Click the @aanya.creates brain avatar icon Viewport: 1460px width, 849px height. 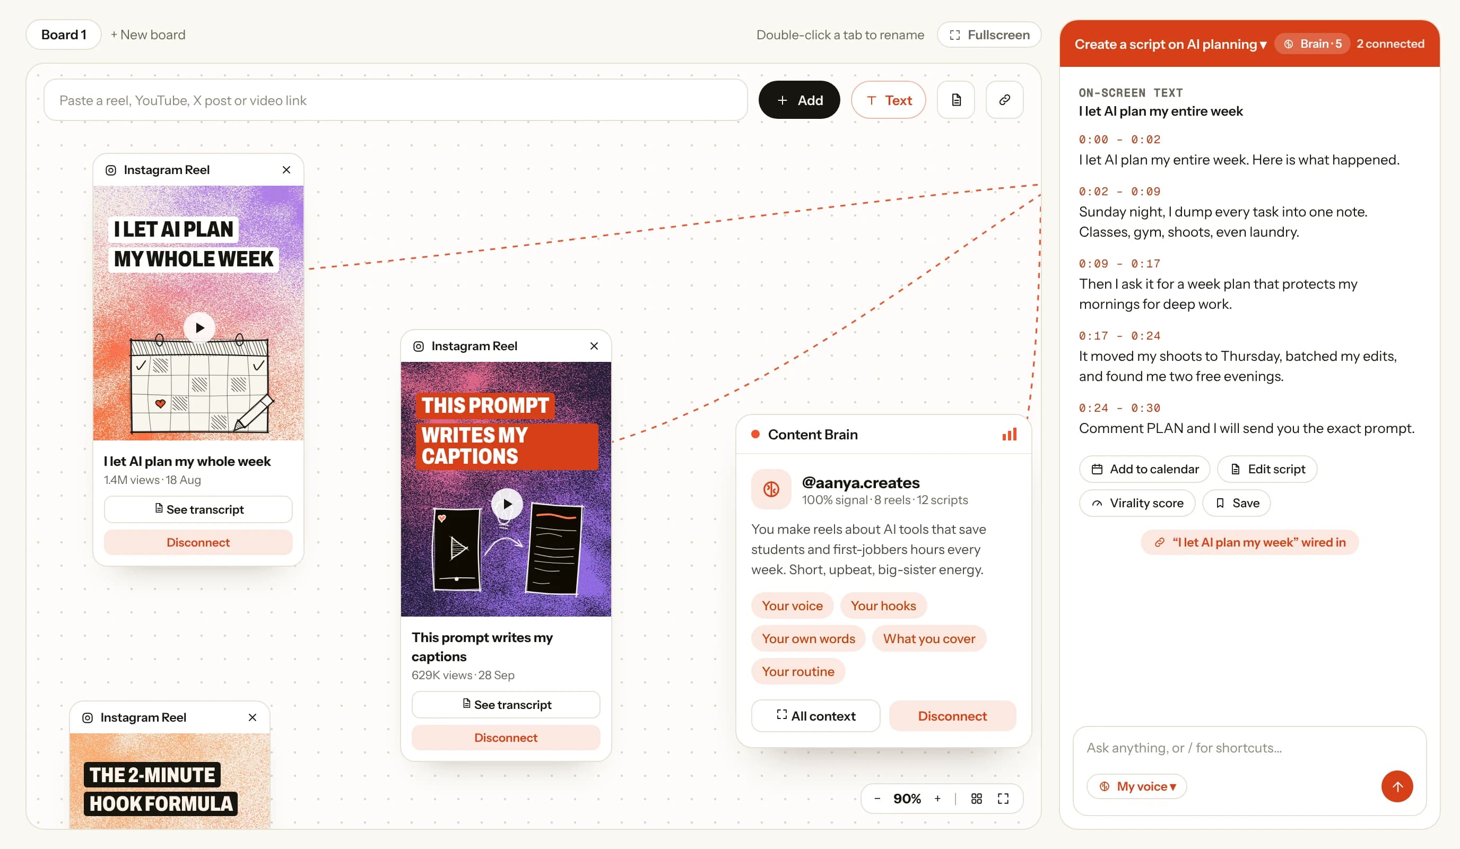[x=771, y=490]
